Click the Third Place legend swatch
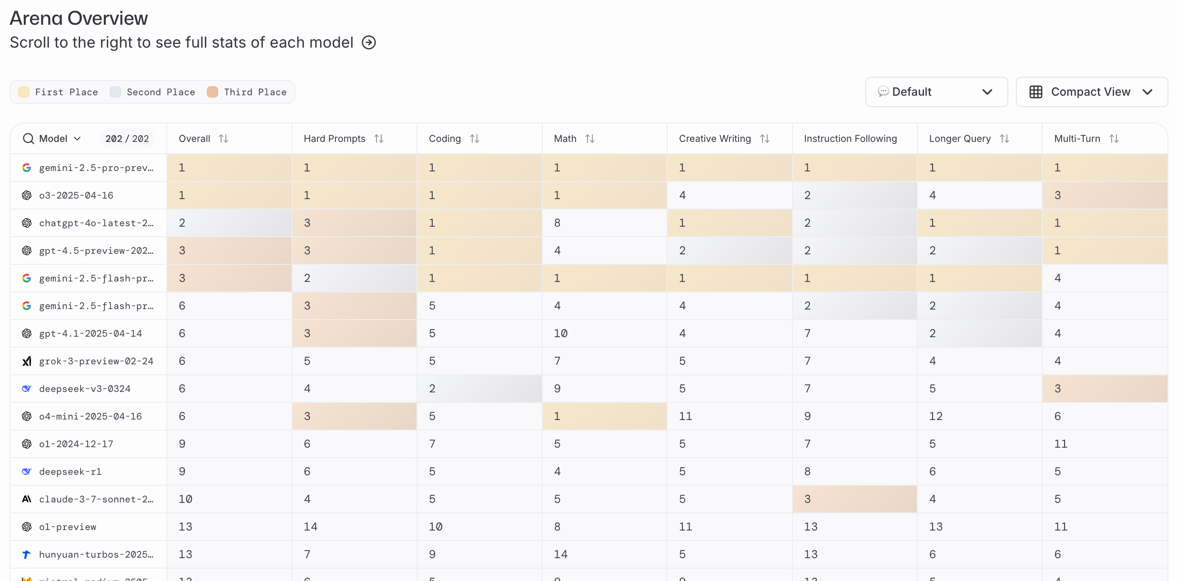Image resolution: width=1177 pixels, height=581 pixels. point(213,92)
